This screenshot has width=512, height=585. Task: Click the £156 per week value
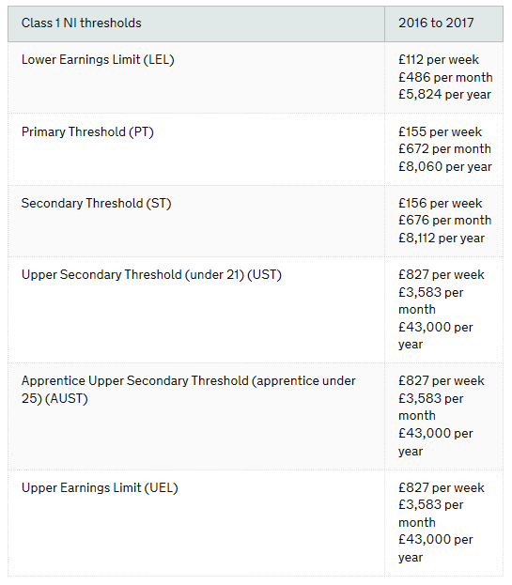pyautogui.click(x=440, y=204)
